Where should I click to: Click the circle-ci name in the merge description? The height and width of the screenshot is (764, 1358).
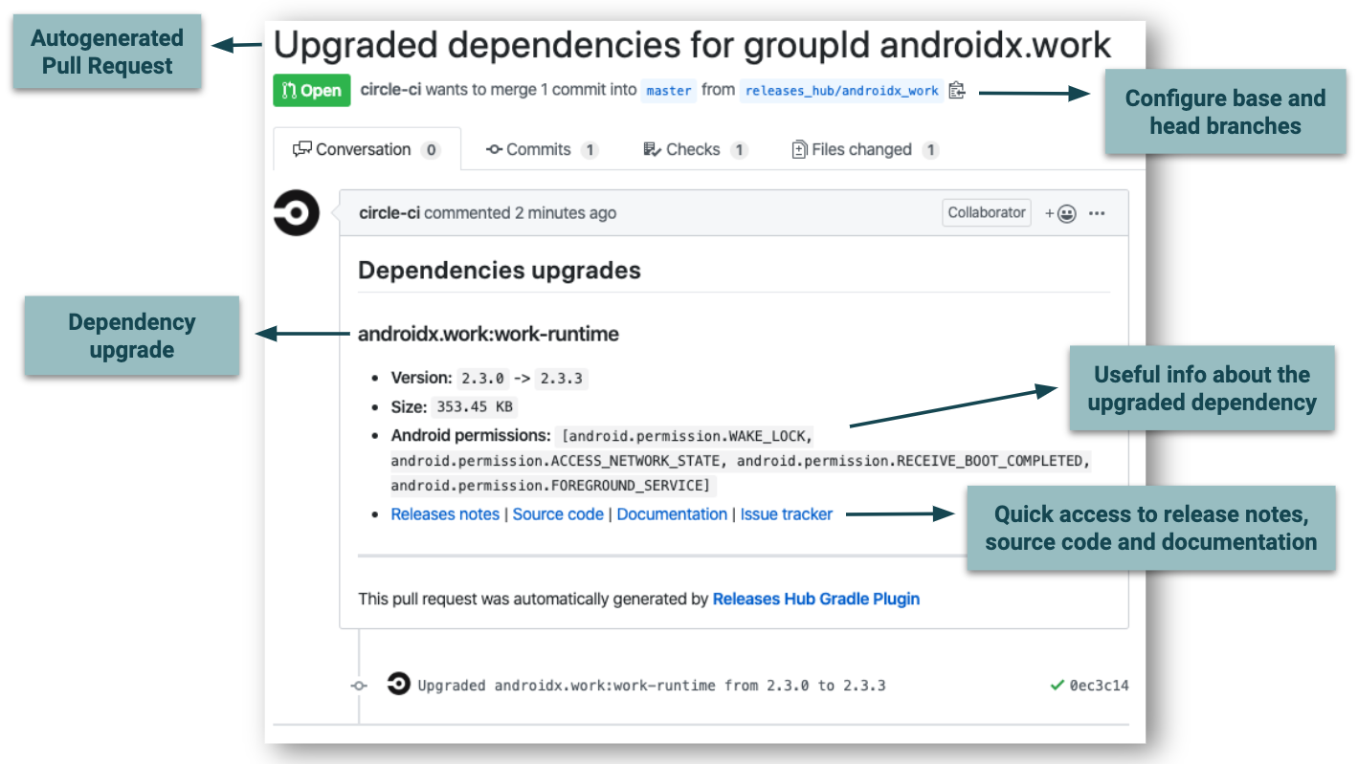390,90
